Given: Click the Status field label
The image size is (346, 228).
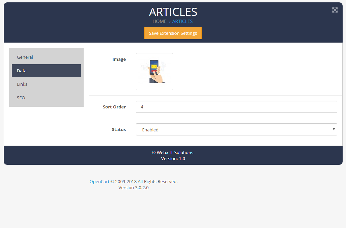Looking at the screenshot, I should 119,129.
